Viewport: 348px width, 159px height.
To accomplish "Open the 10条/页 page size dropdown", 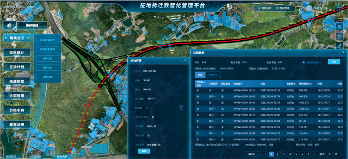I will click(253, 154).
